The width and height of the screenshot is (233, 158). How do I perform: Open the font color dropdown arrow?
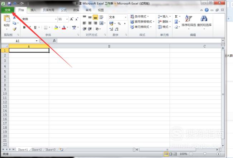(x=68, y=28)
